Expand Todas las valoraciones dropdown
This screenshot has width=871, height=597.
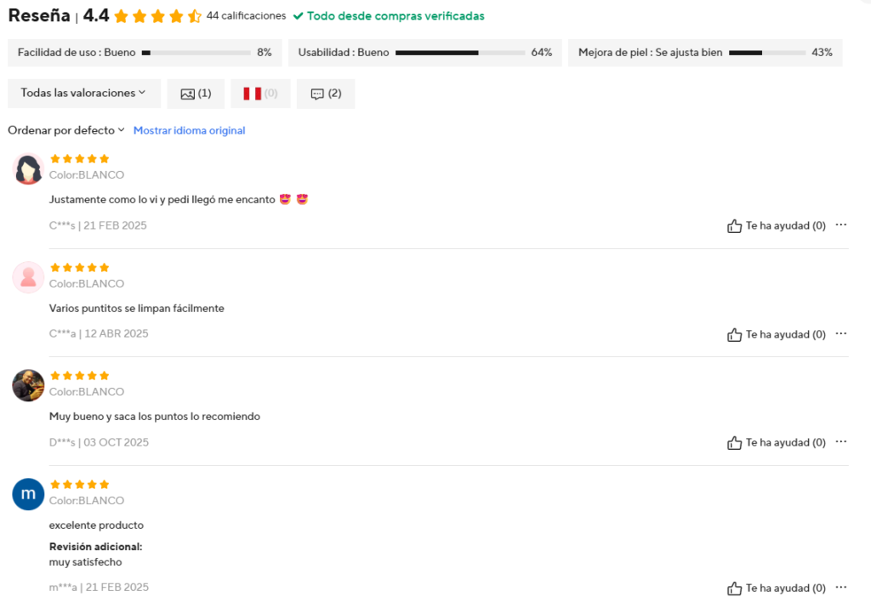83,94
